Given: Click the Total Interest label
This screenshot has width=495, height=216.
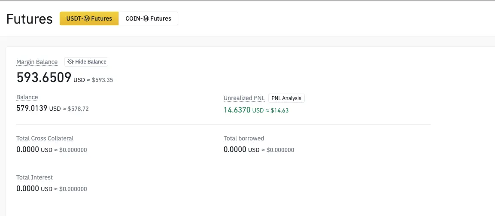Looking at the screenshot, I should coord(34,177).
